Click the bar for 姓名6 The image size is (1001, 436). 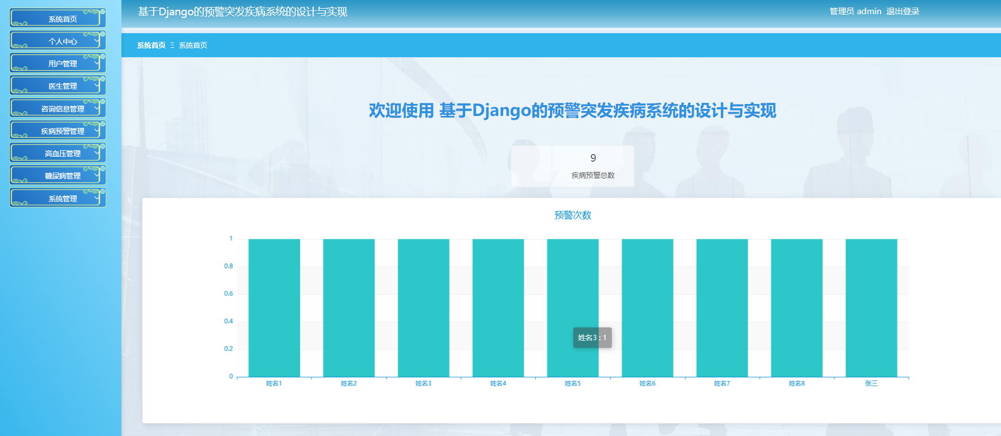click(647, 308)
